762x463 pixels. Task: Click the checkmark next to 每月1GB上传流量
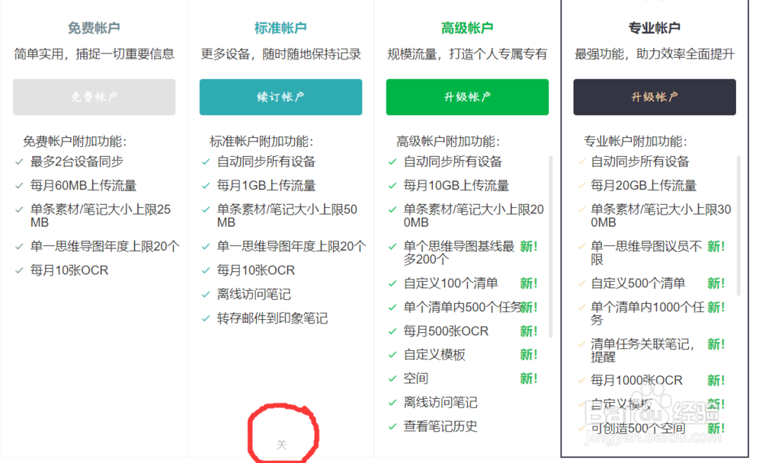tap(206, 186)
